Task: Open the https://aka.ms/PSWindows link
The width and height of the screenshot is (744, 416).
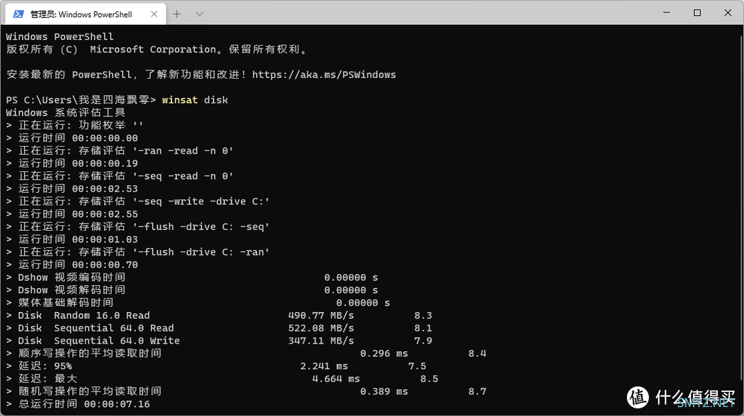Action: click(324, 75)
